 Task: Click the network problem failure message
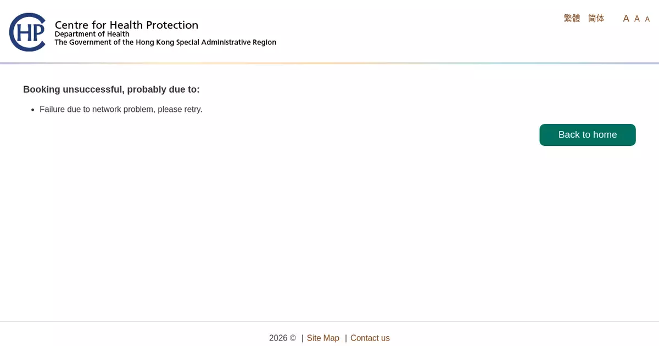coord(121,109)
